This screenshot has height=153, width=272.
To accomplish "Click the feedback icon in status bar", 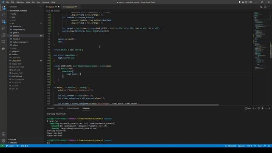I will (265, 146).
